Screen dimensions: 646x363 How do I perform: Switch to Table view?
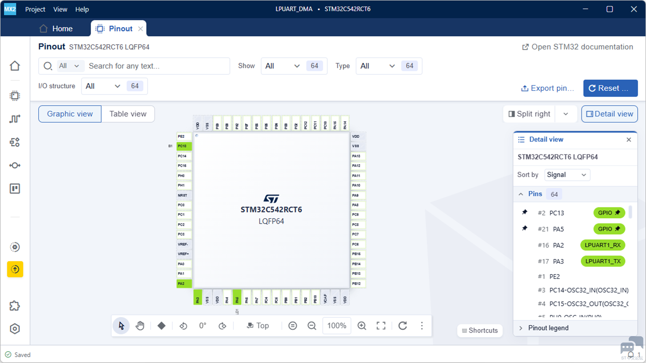(128, 114)
